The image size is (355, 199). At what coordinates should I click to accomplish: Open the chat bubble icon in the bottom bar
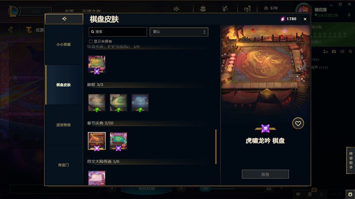pos(298,194)
